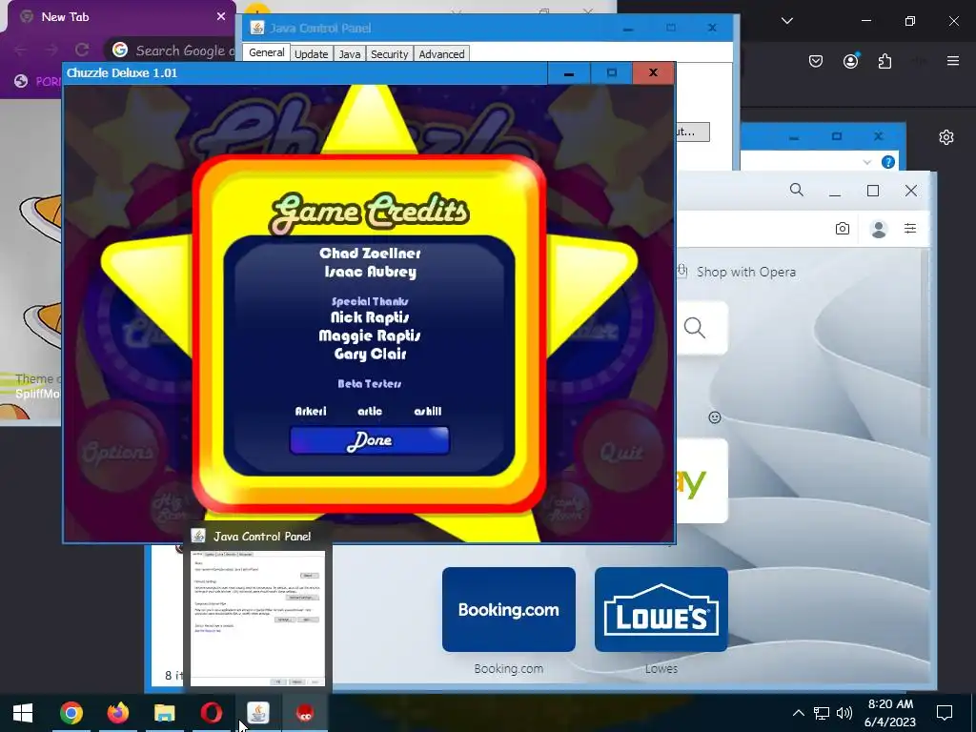This screenshot has height=732, width=976.
Task: Open the Java tab in Java Control Panel
Action: [349, 54]
